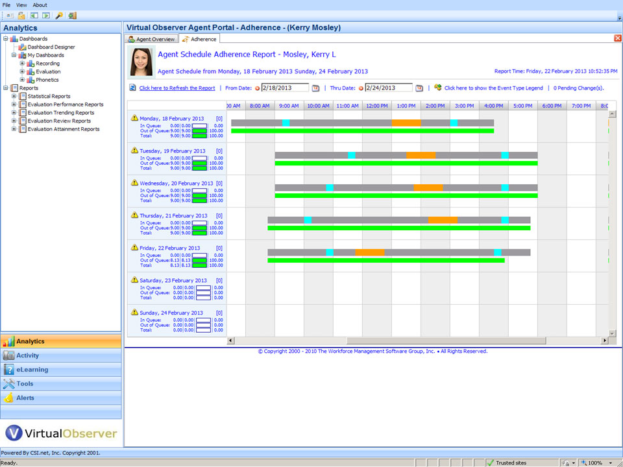
Task: Collapse the Dashboards tree node
Action: 6,38
